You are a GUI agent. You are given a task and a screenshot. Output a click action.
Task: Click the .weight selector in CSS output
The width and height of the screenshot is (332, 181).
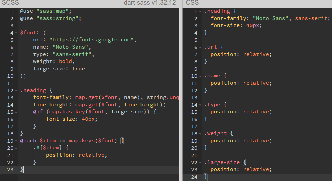click(x=216, y=133)
